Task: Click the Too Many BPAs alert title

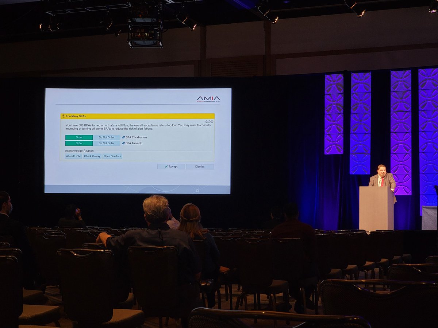Action: [76, 116]
